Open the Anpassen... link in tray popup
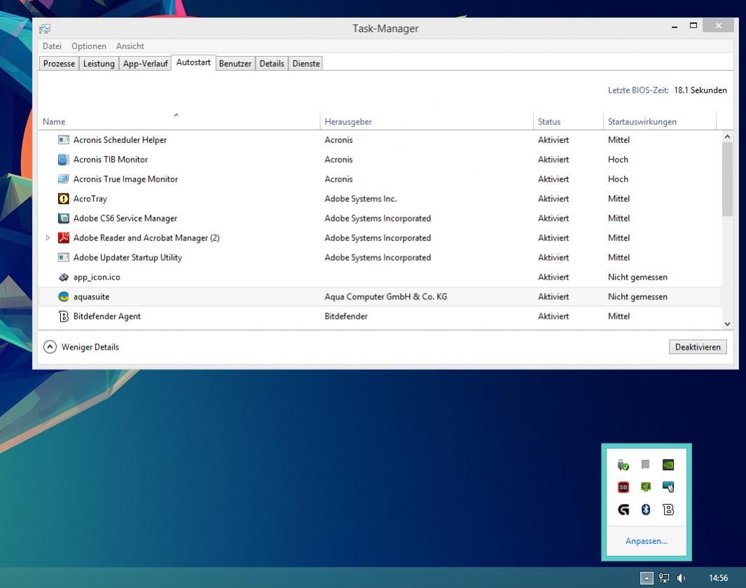Screen dimensions: 746x588 (646, 541)
